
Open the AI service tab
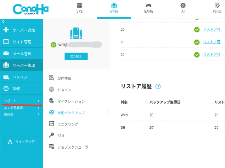tap(183, 8)
